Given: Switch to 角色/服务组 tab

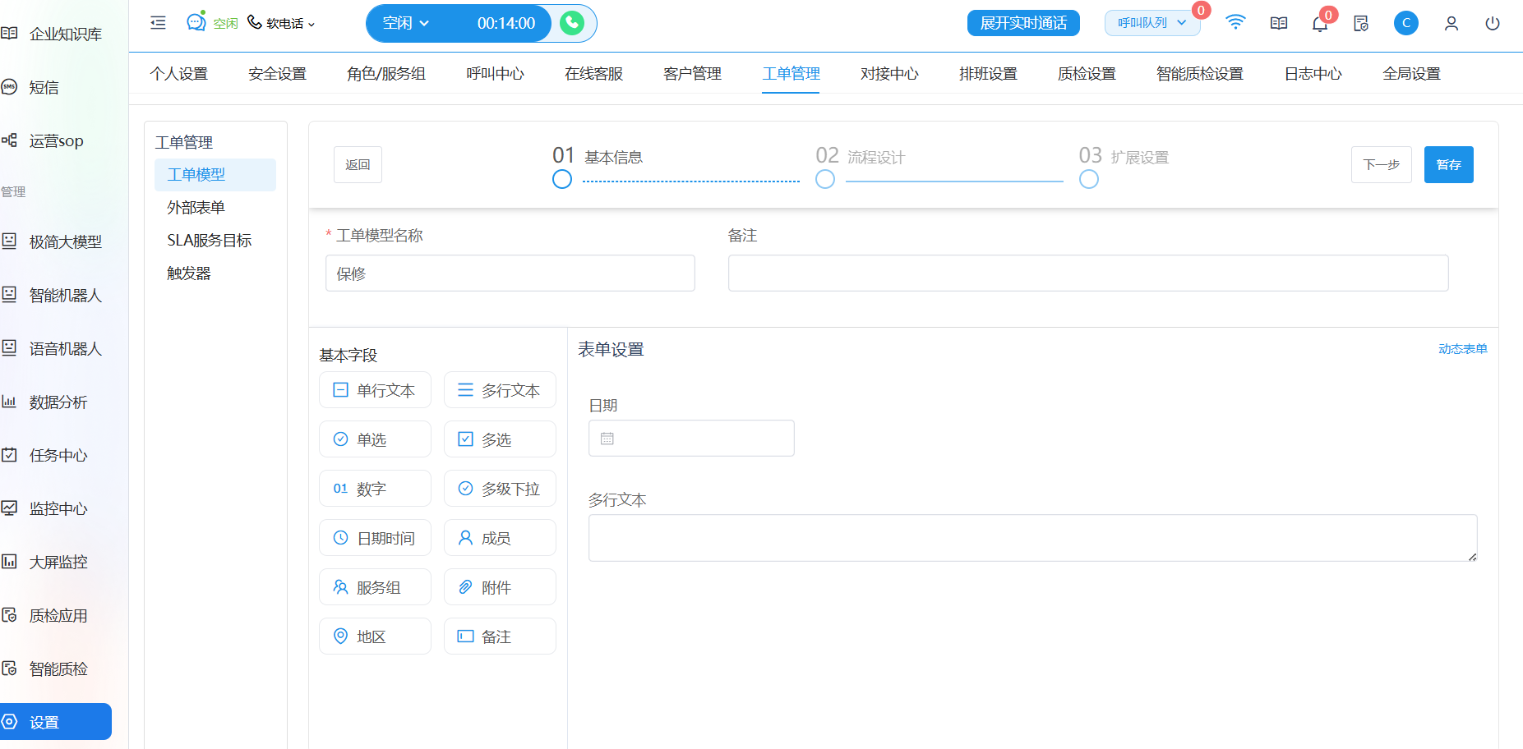Looking at the screenshot, I should [386, 74].
